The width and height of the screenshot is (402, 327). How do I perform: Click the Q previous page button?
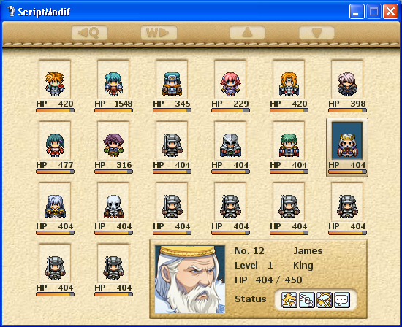(89, 33)
